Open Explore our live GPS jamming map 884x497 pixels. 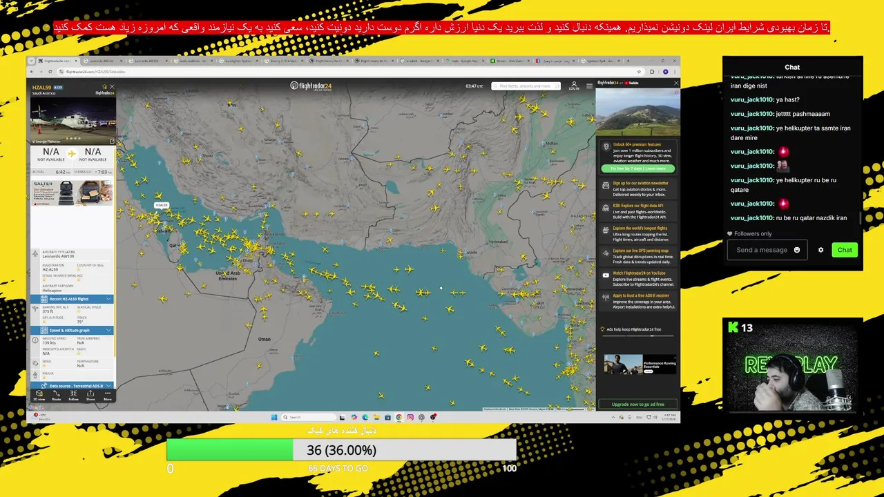(637, 255)
